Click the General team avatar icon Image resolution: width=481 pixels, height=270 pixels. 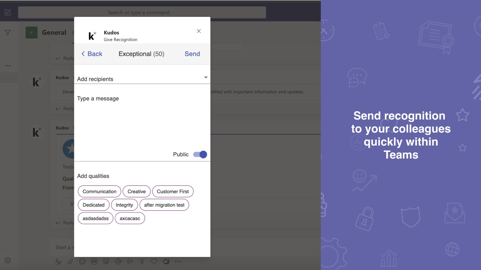coord(31,33)
